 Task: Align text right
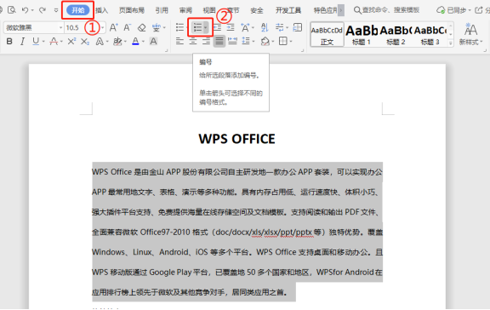click(206, 41)
